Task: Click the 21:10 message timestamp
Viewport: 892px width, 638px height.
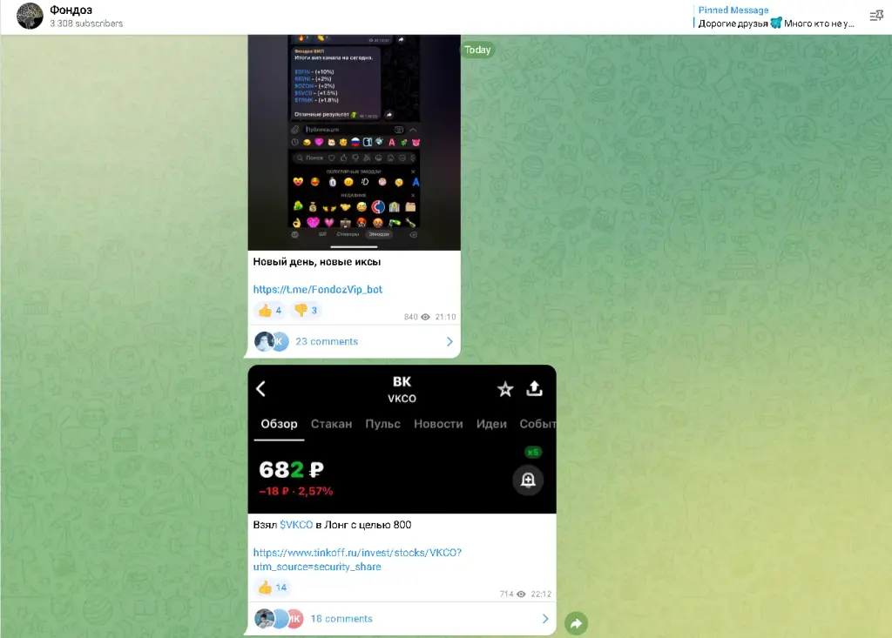Action: 445,317
